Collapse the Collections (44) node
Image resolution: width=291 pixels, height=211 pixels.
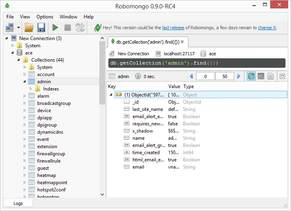[x=18, y=60]
